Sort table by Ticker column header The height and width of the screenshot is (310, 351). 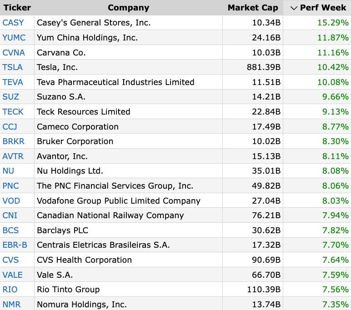click(17, 8)
